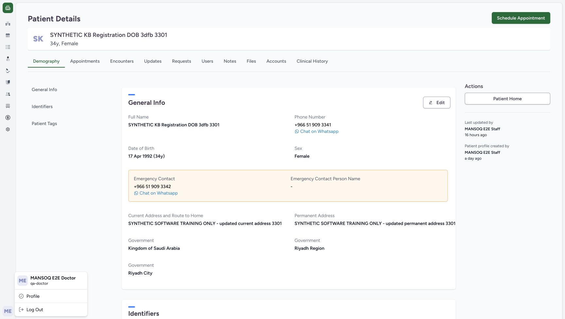
Task: Click Whatsapp icon under Phone Number
Action: click(297, 132)
